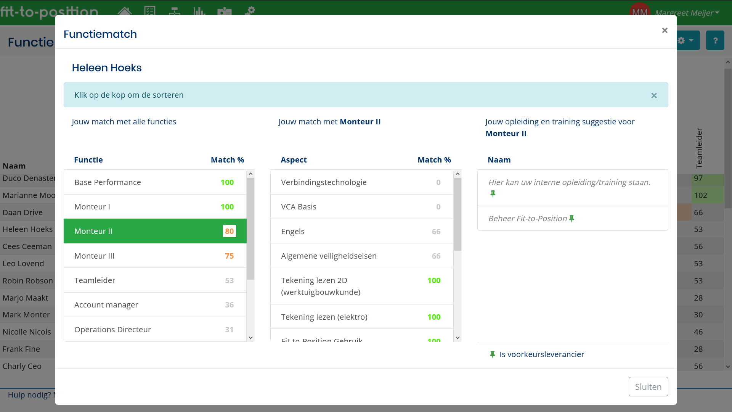Viewport: 732px width, 412px height.
Task: Click the VCA Basis aspect row
Action: [362, 207]
